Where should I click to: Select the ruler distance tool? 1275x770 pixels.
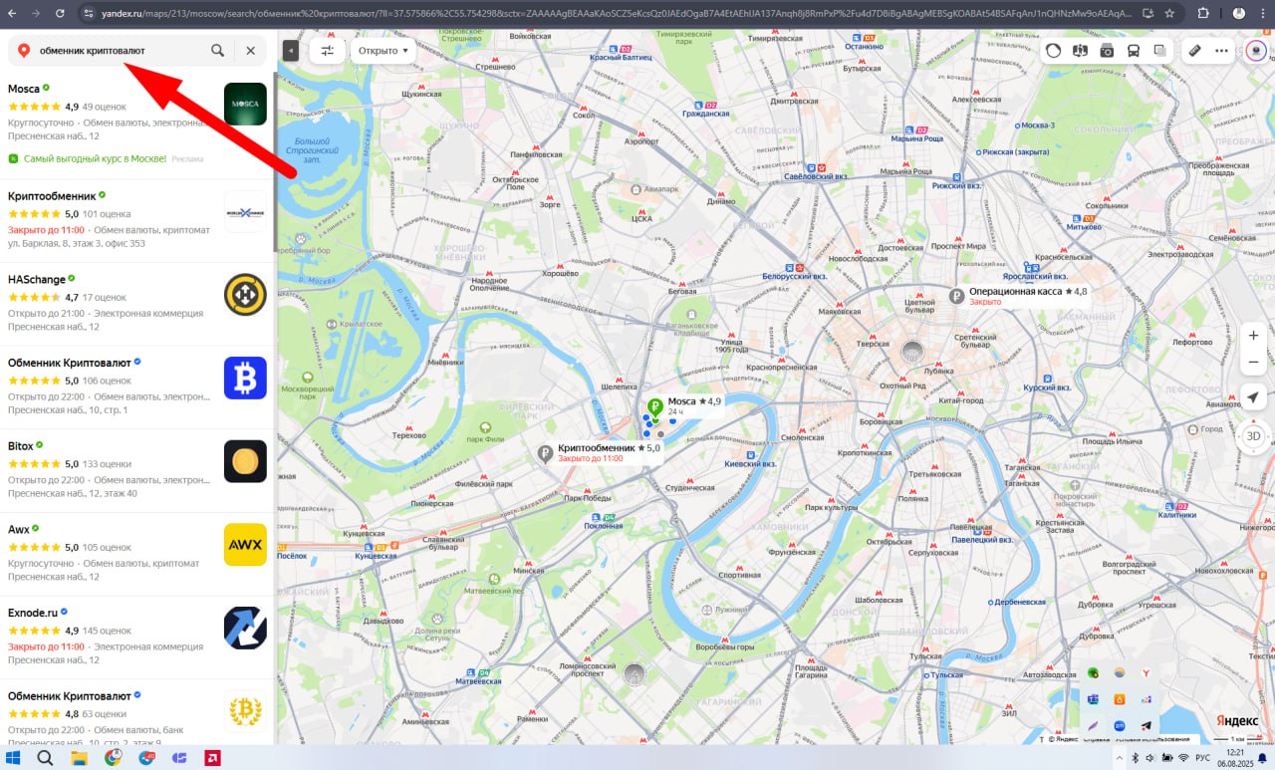click(1194, 50)
